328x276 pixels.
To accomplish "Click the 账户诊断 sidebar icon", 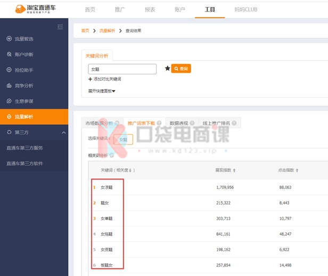I will click(9, 54).
